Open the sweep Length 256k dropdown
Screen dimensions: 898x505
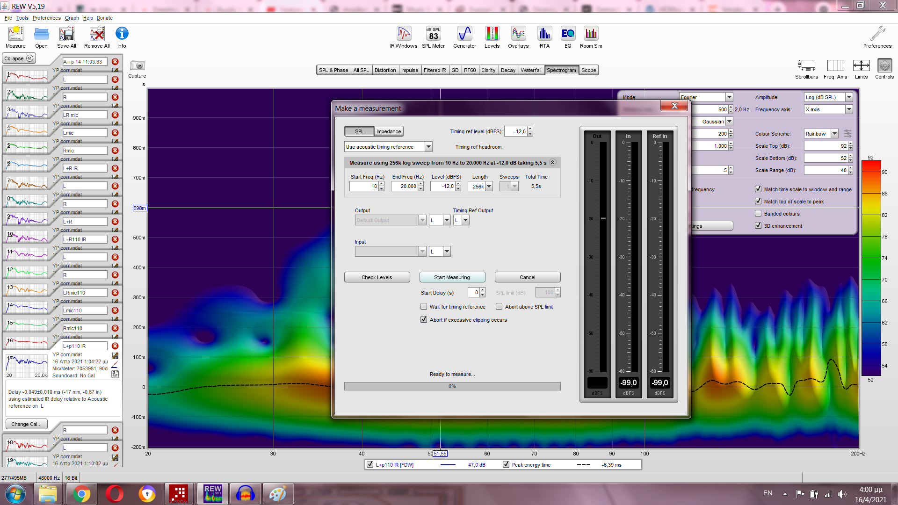point(489,186)
